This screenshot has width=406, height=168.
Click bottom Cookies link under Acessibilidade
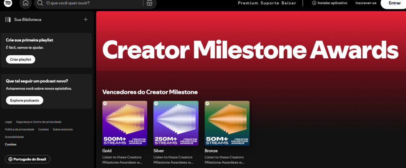click(11, 144)
